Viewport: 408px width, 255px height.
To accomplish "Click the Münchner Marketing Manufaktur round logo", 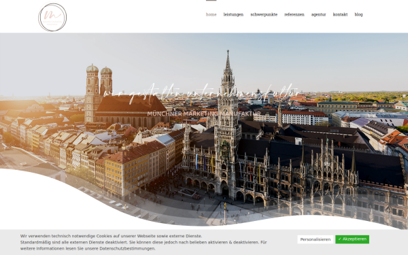I will point(52,17).
